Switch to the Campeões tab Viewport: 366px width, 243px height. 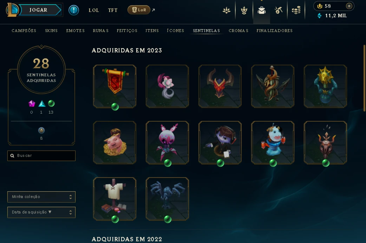(x=24, y=31)
